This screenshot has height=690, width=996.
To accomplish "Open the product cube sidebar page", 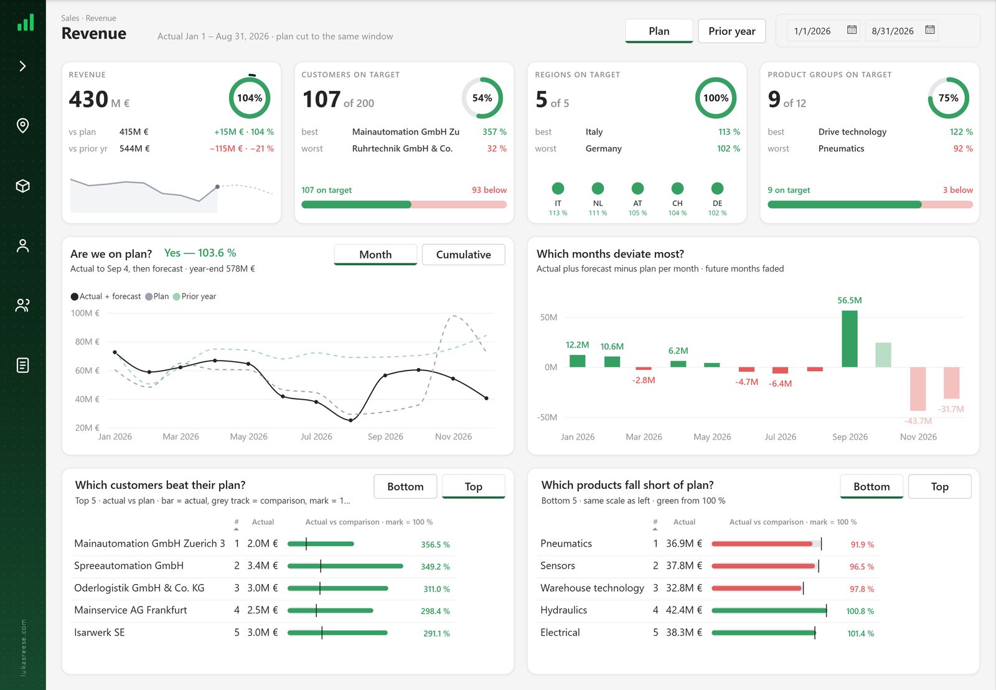I will click(23, 186).
